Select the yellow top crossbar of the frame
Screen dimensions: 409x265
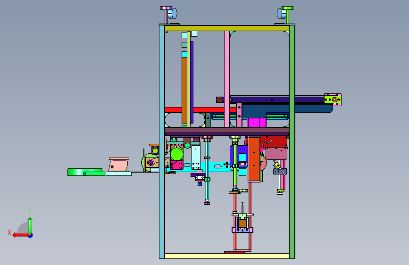(x=227, y=28)
